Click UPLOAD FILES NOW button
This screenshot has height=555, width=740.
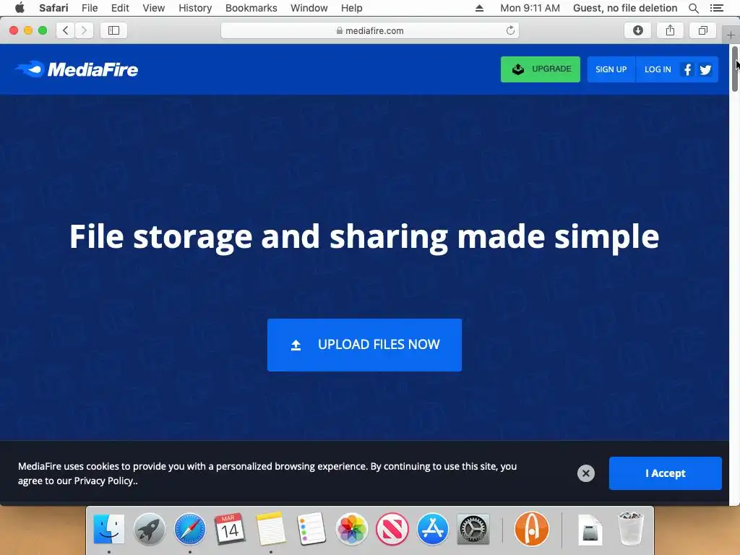click(364, 345)
